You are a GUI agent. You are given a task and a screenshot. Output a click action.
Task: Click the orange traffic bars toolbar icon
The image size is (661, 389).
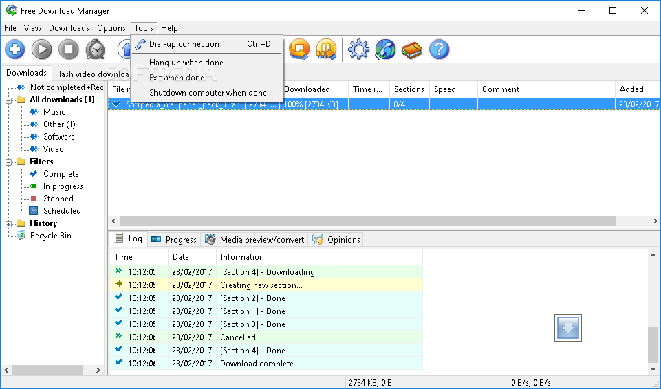tap(326, 49)
